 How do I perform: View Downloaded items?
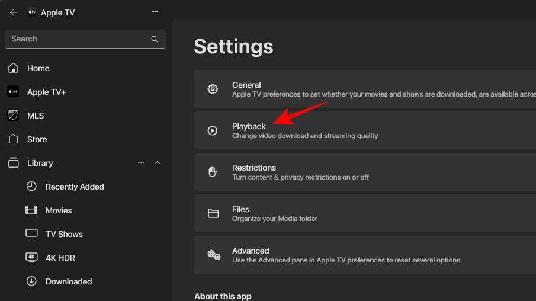(x=68, y=281)
